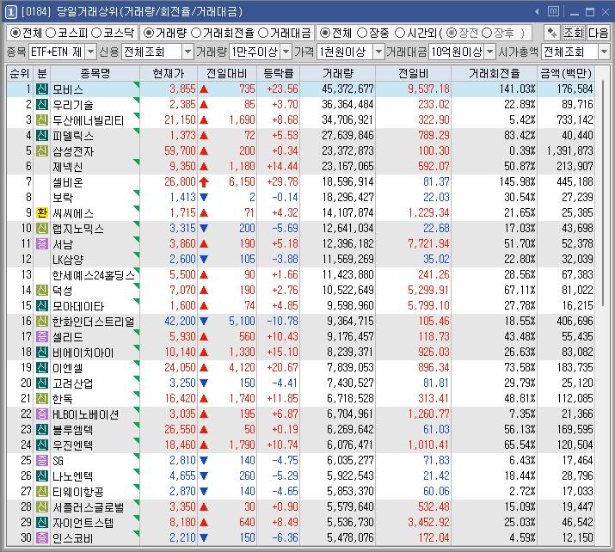The width and height of the screenshot is (615, 552).
Task: Sort by 등락률 column header
Action: coord(279,73)
